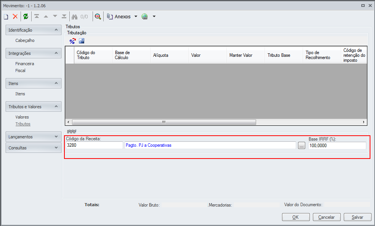Click the Mercadorias total field
This screenshot has width=375, height=226.
(x=257, y=205)
